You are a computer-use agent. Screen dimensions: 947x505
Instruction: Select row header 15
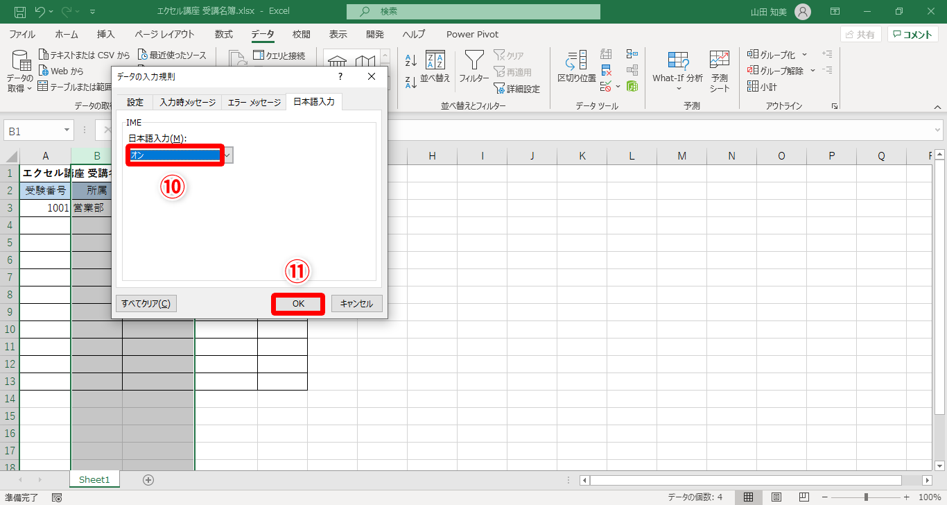10,416
